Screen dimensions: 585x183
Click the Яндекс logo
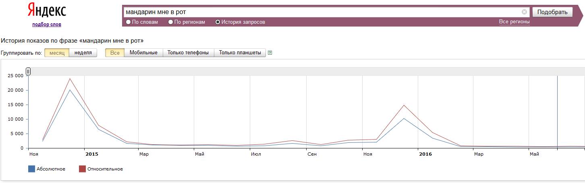(x=47, y=10)
